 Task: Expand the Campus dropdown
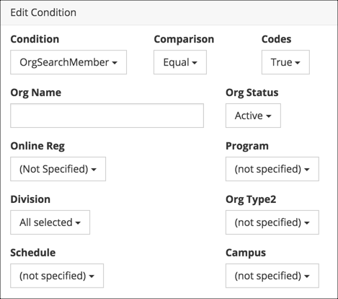(x=272, y=276)
